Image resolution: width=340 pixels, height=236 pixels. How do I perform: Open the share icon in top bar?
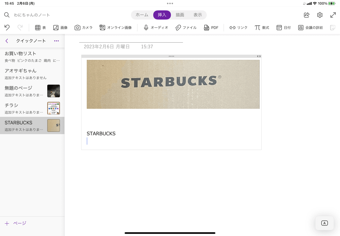(307, 15)
